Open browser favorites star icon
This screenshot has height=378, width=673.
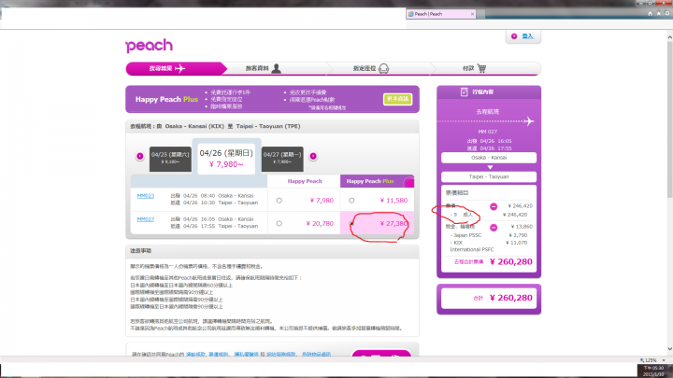pos(658,13)
